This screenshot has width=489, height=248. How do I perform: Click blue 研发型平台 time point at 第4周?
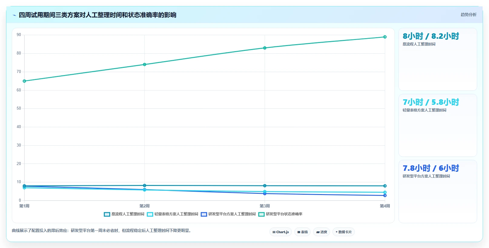point(385,195)
